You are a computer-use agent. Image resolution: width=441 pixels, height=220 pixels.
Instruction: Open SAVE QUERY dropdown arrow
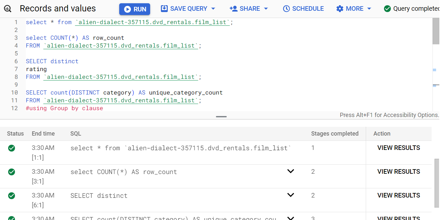213,9
